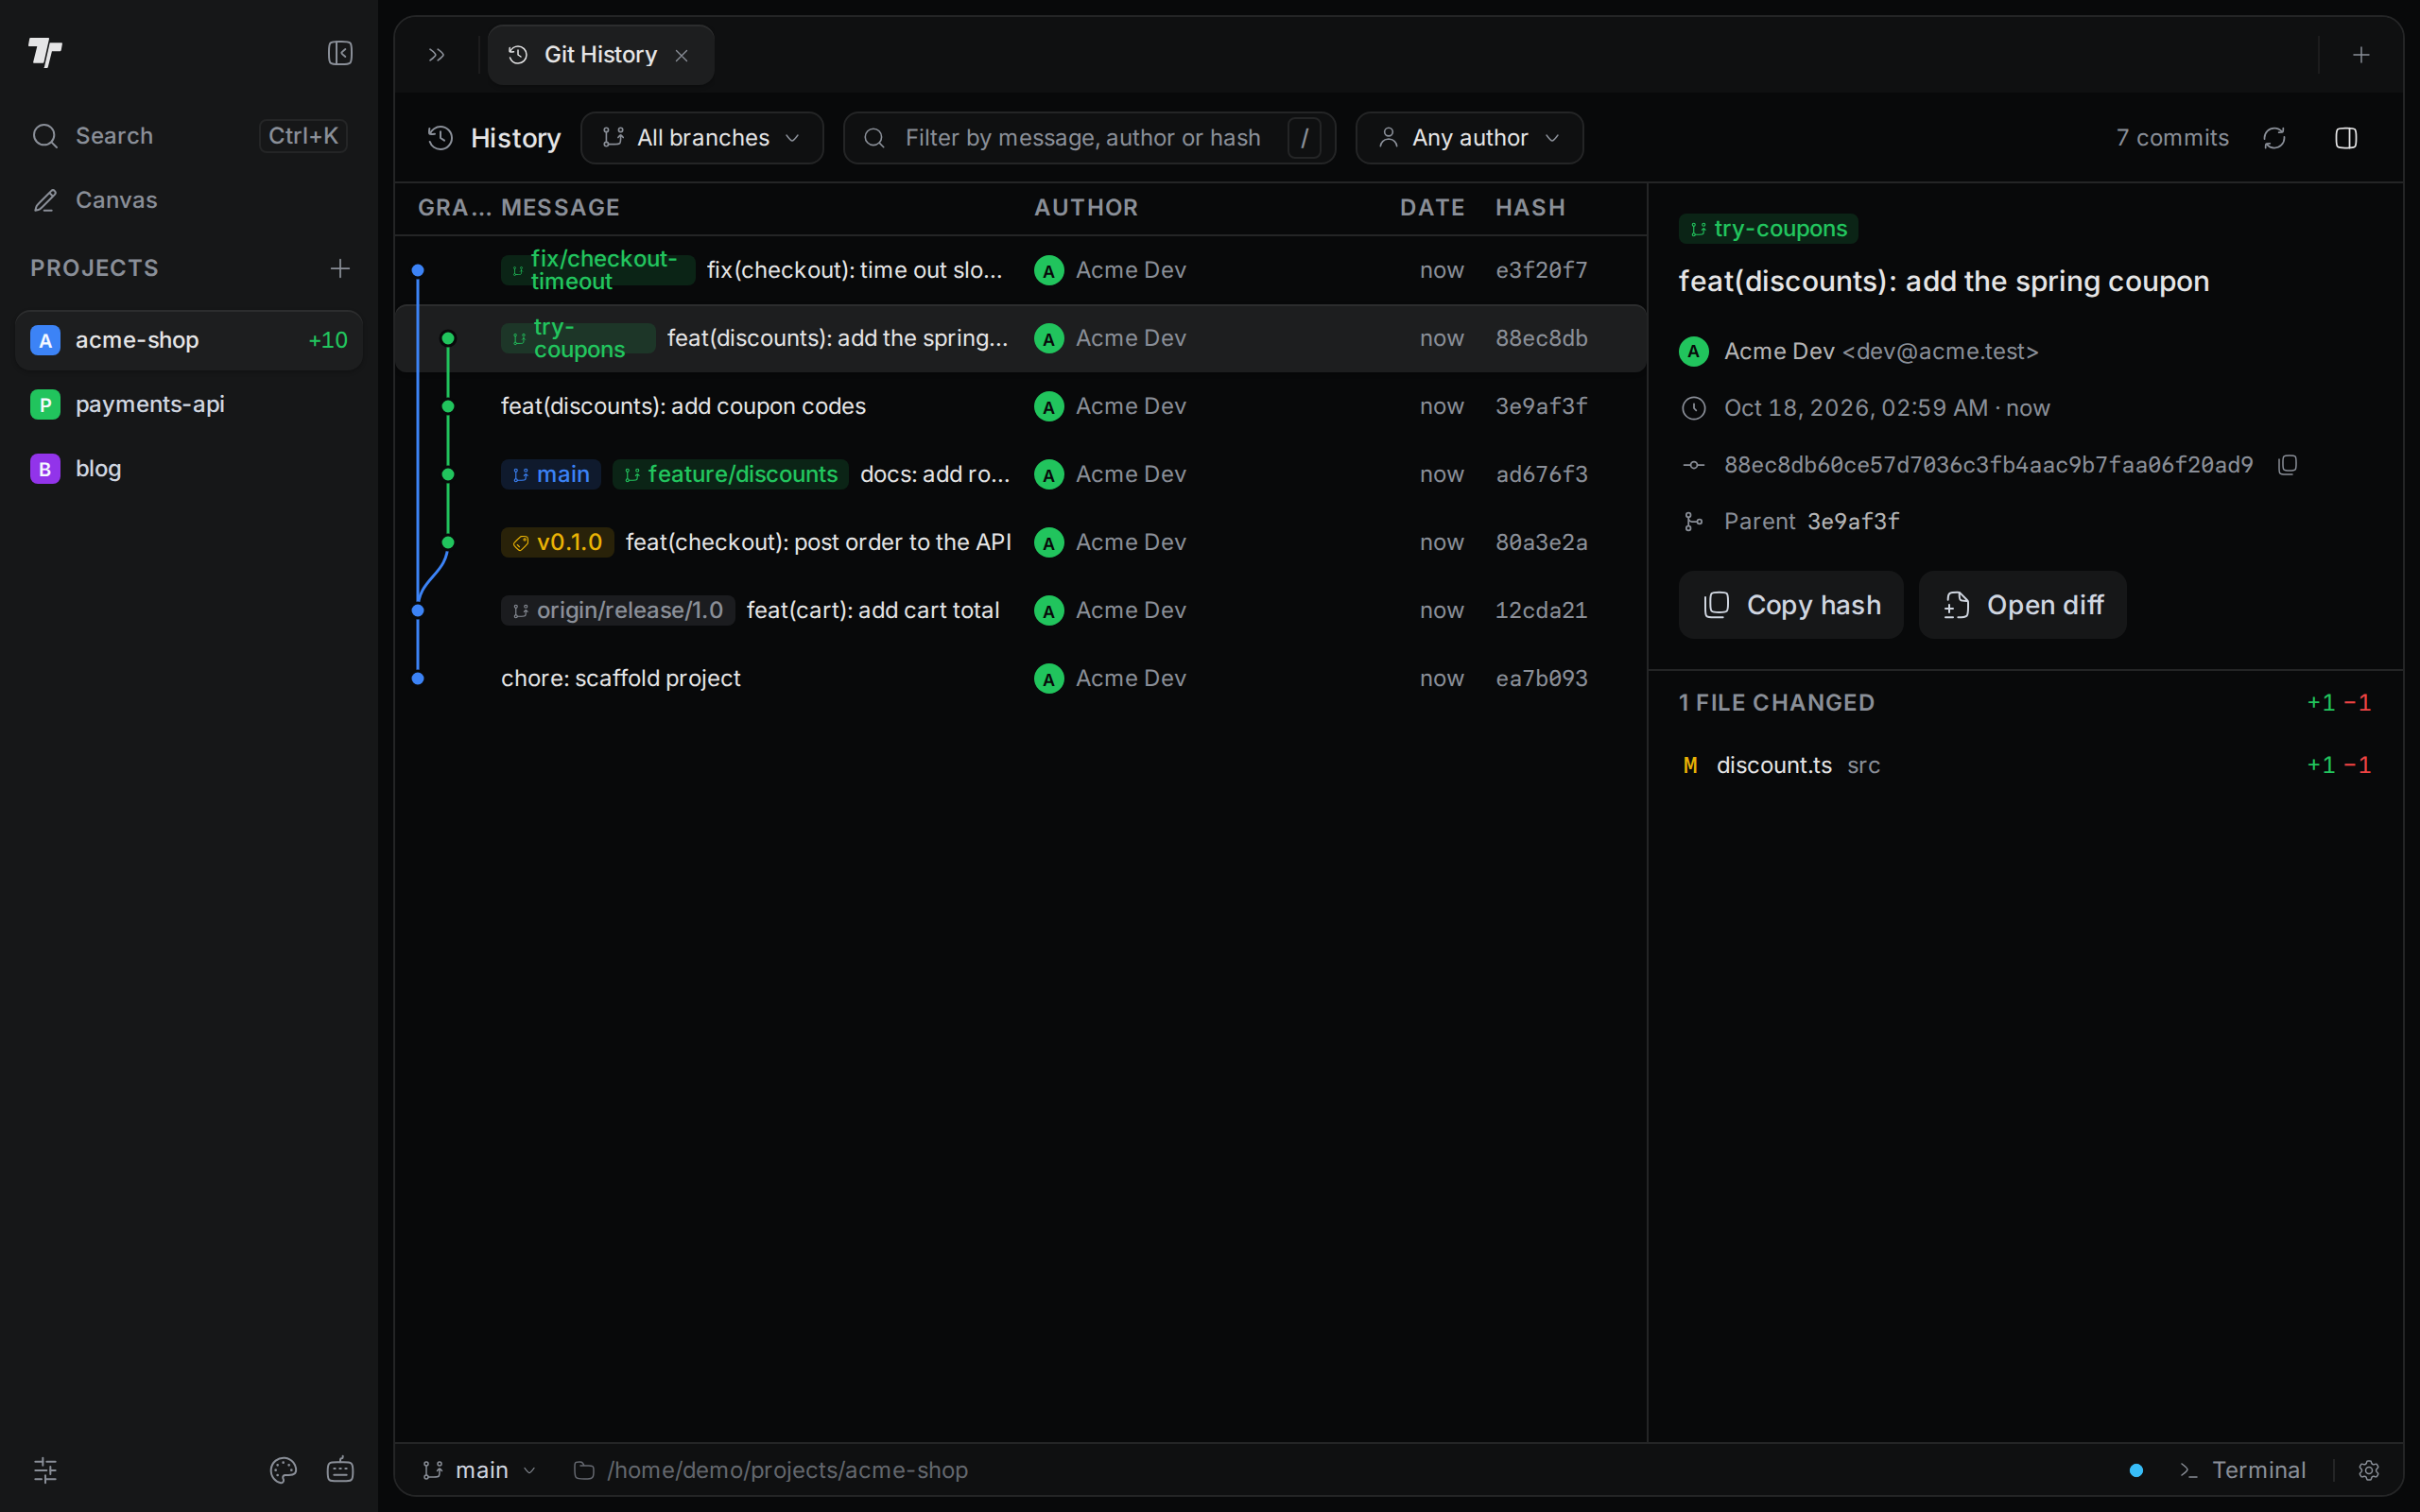Close the Git History tab
This screenshot has height=1512, width=2420.
(682, 56)
